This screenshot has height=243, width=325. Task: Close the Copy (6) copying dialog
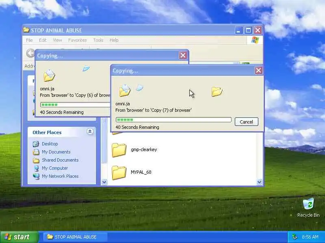tap(183, 55)
